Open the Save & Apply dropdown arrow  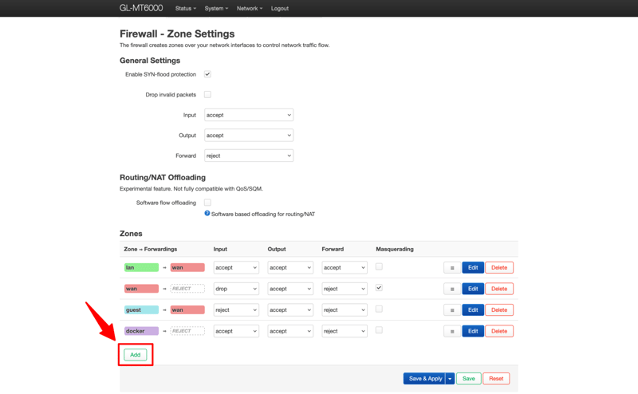click(450, 379)
